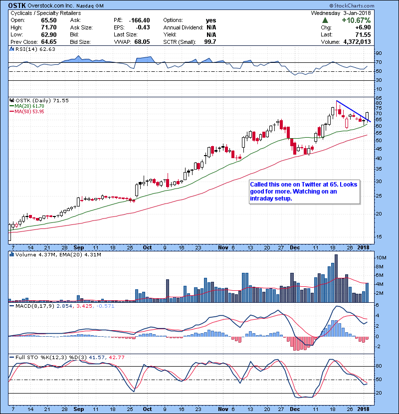Click the green up-arrow price change indicator
The image size is (399, 414).
325,20
